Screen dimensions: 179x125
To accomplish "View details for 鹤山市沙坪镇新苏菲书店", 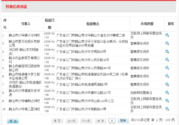I will pos(167,92).
